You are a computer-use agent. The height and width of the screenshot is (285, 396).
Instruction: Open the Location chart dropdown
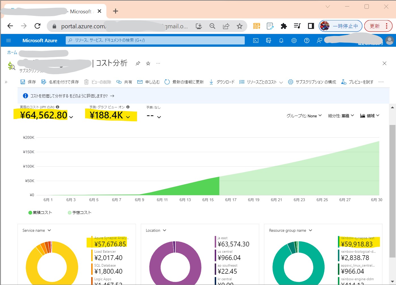[x=156, y=230]
